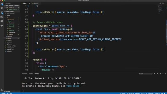The image size is (167, 94).
Task: Open package-lock.json in the explorer
Action: (11, 46)
